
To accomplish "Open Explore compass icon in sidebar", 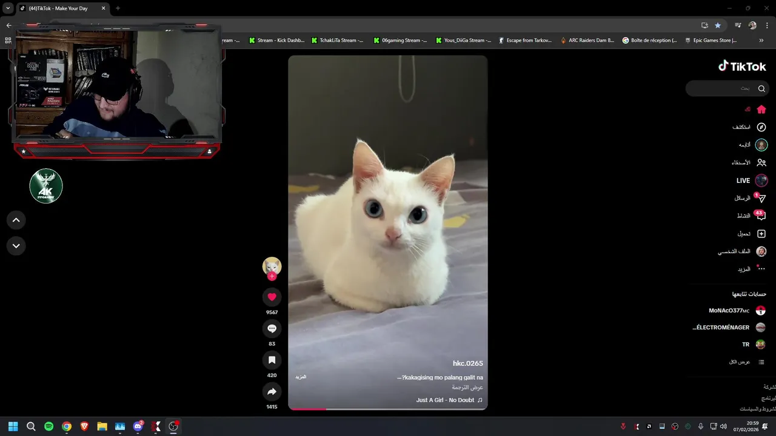I will click(761, 127).
